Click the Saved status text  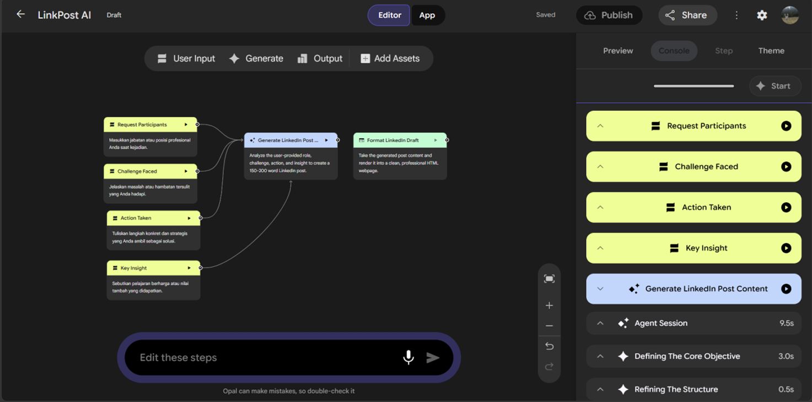click(546, 15)
